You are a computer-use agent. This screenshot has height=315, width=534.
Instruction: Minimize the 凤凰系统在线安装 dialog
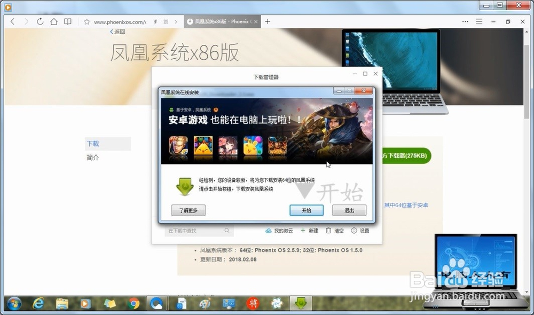[339, 91]
